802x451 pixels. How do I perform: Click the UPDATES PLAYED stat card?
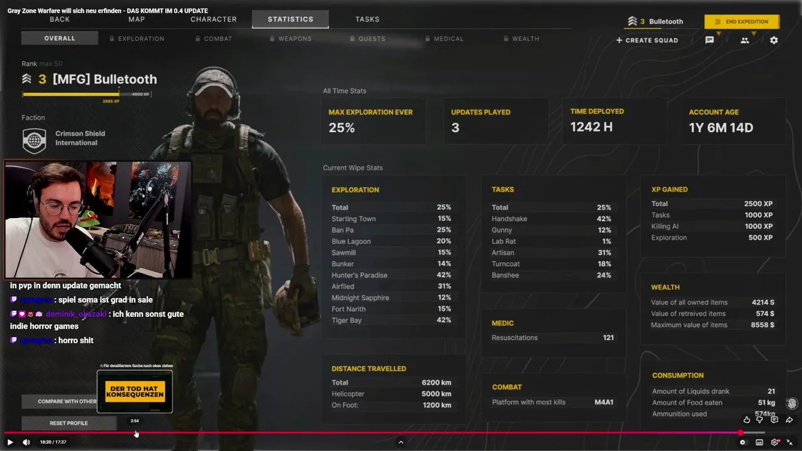[496, 121]
